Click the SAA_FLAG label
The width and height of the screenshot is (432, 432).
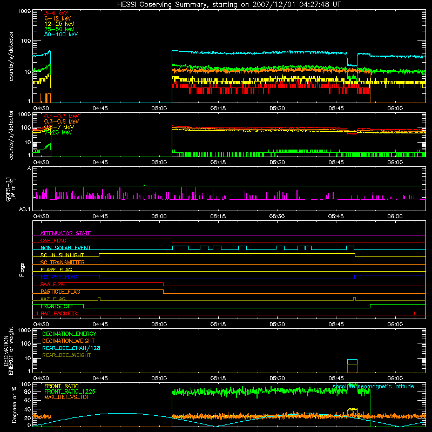(x=53, y=285)
